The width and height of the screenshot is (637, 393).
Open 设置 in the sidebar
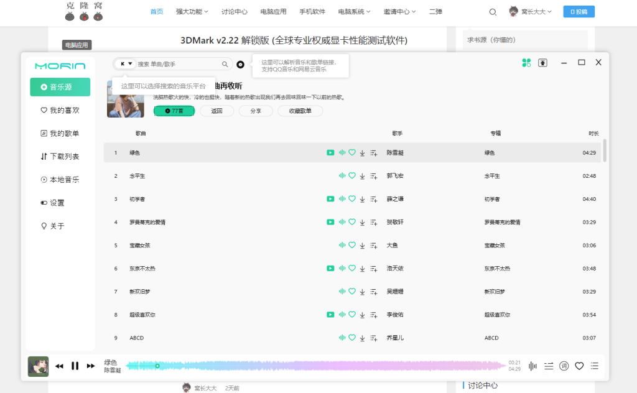click(53, 203)
